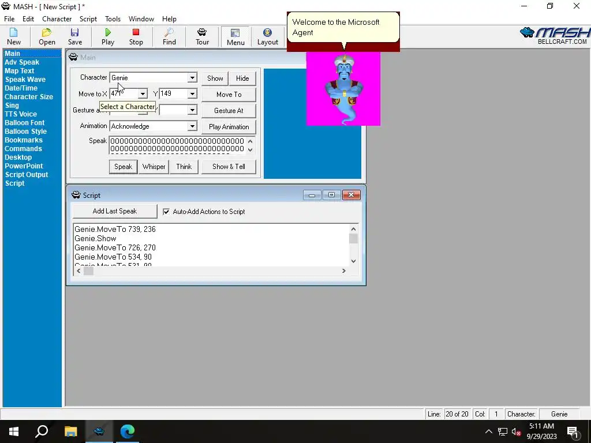Click the script list vertical scrollbar thumb
This screenshot has width=591, height=443.
353,238
